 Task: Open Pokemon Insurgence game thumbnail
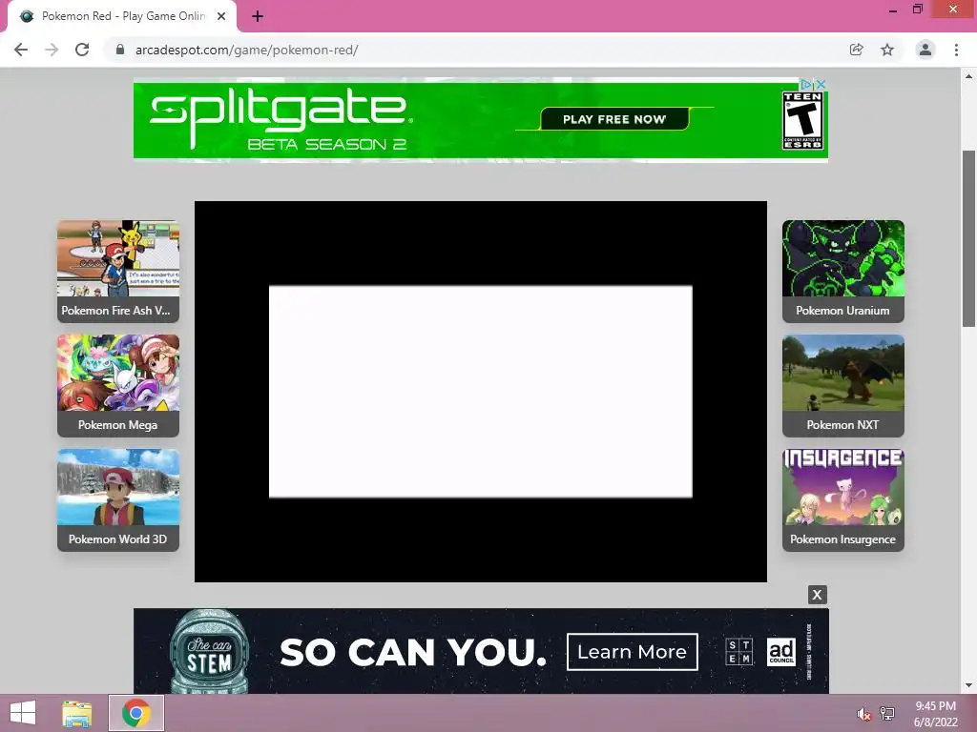click(843, 500)
